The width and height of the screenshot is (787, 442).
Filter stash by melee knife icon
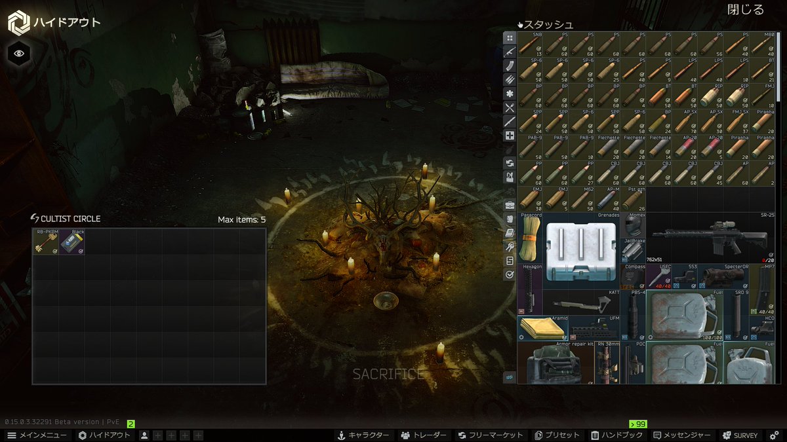pyautogui.click(x=510, y=122)
